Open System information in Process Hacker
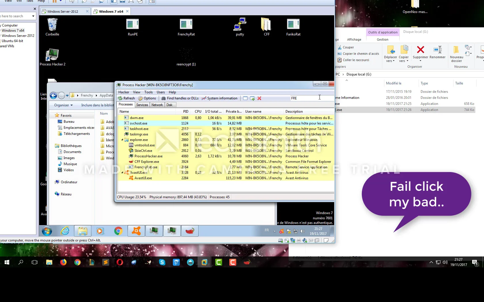Image resolution: width=484 pixels, height=302 pixels. pos(220,98)
